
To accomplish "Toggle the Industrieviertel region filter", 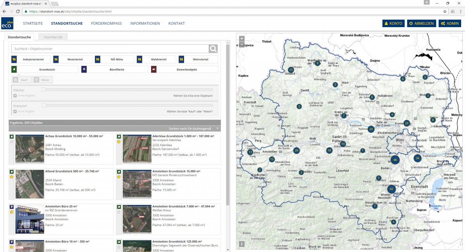I will point(31,59).
